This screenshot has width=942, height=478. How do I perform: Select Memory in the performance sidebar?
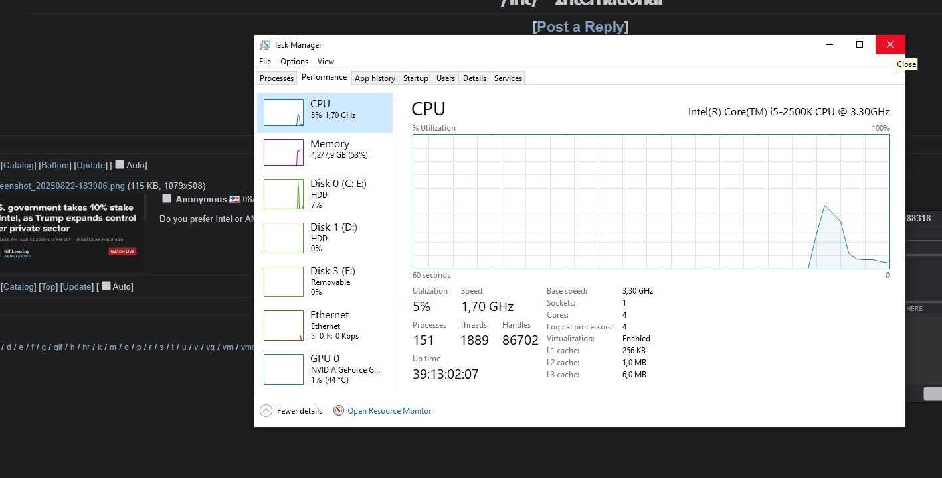pyautogui.click(x=325, y=152)
